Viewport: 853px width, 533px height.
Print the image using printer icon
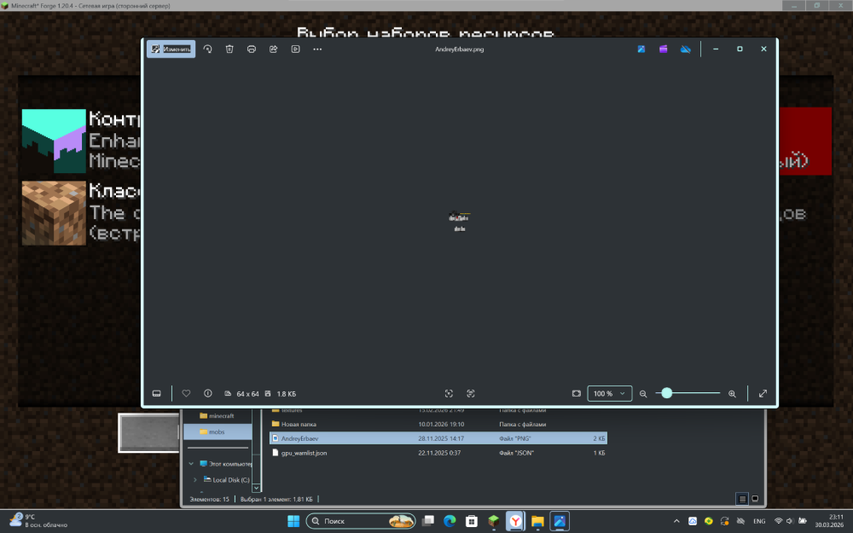pyautogui.click(x=252, y=49)
